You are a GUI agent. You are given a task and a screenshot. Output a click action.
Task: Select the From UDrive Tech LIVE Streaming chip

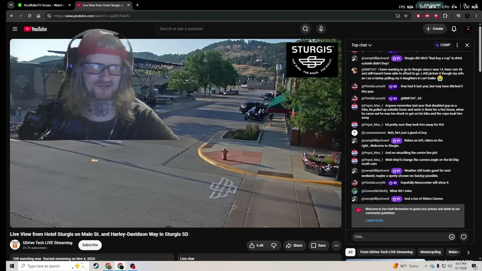pyautogui.click(x=386, y=252)
